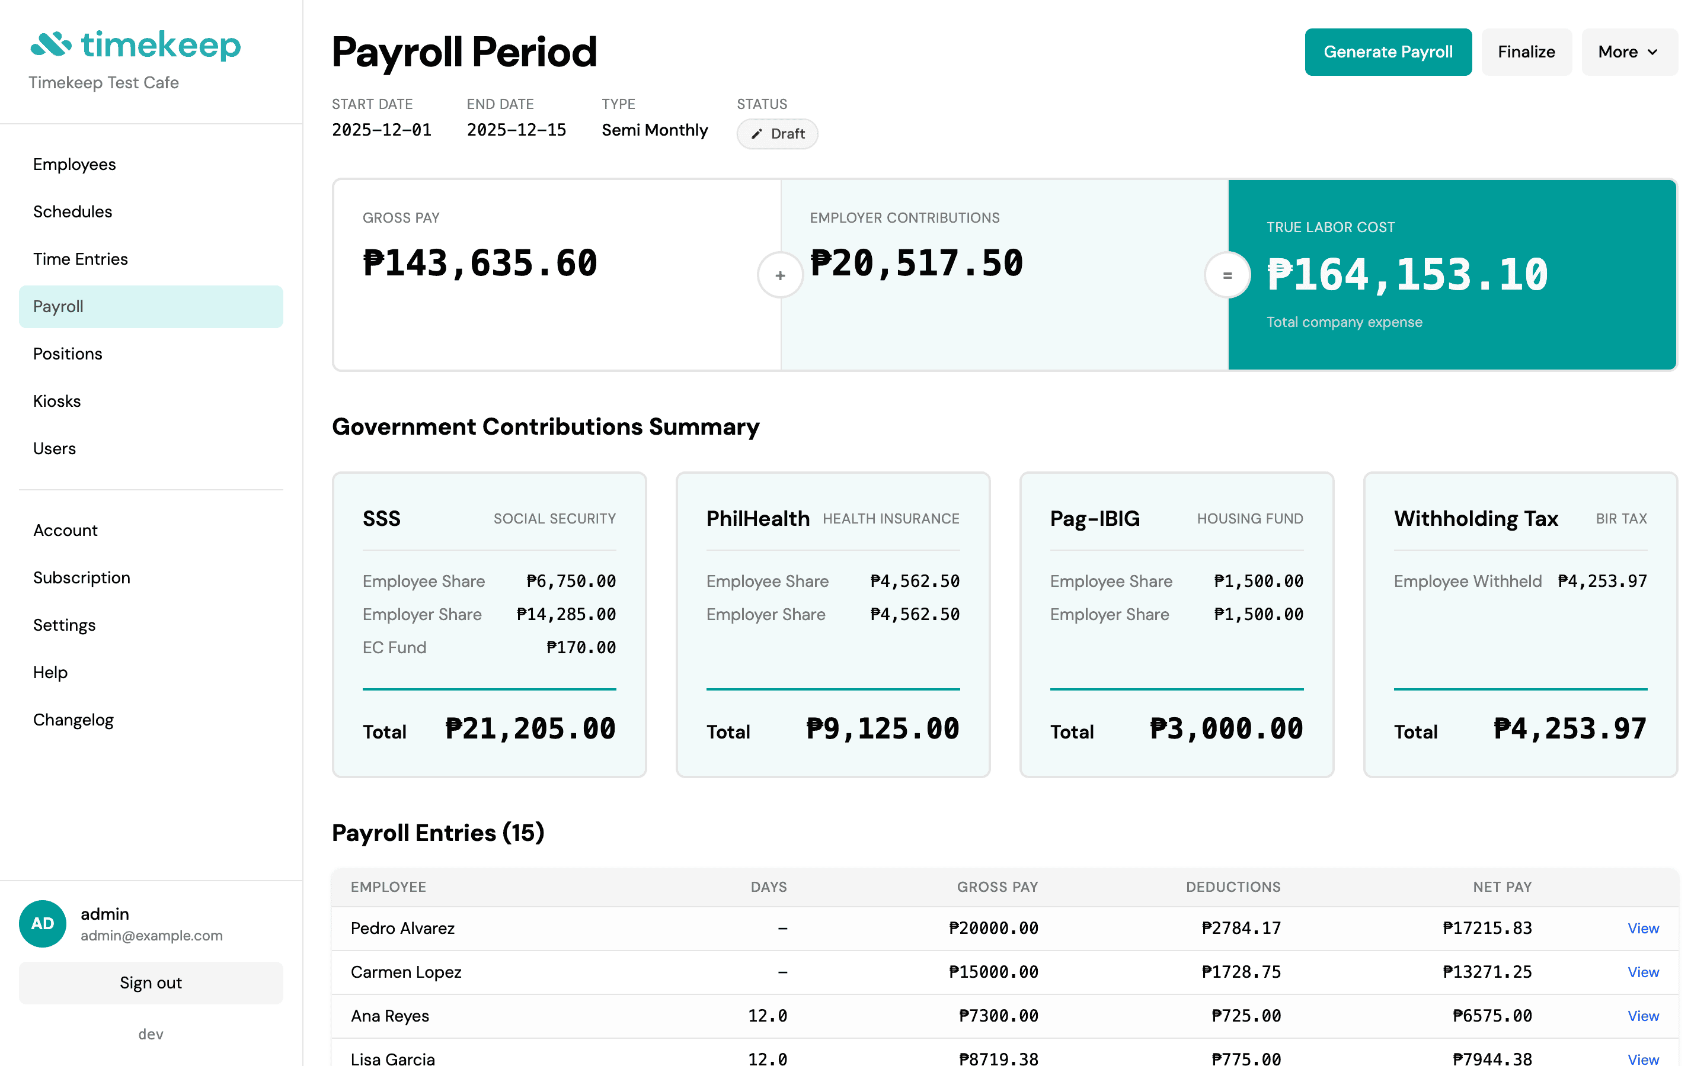Click the plus icon between Gross Pay and Employer Contributions
The image size is (1707, 1066).
point(779,275)
